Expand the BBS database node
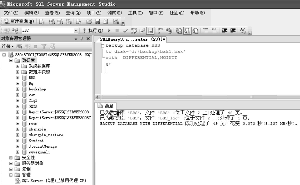300x185 pixels. click(18, 78)
